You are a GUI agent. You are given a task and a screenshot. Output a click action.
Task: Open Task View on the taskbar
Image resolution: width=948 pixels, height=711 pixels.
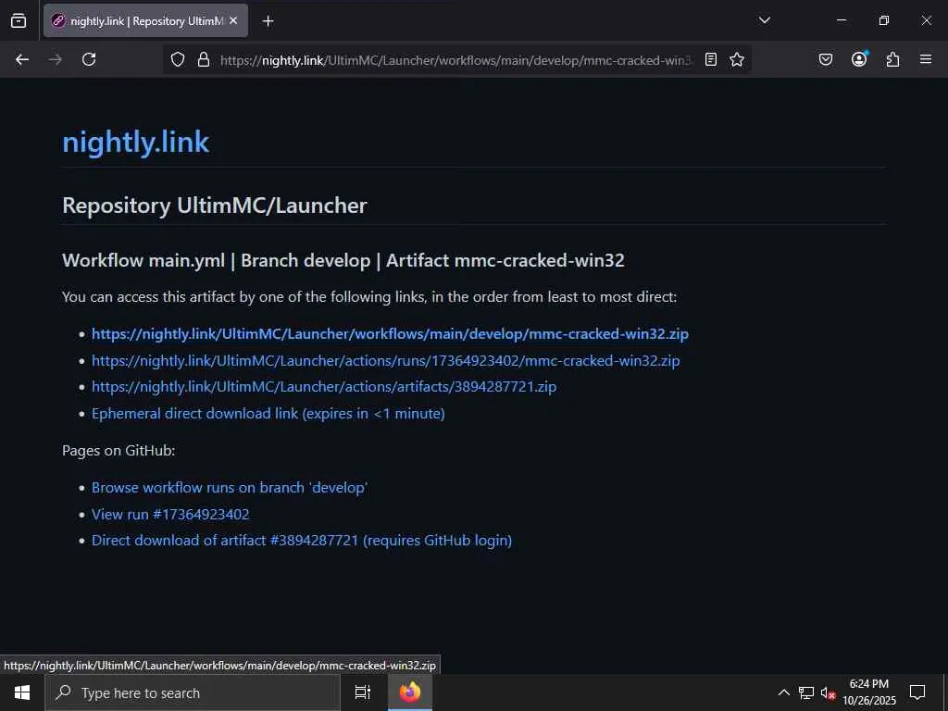[363, 692]
